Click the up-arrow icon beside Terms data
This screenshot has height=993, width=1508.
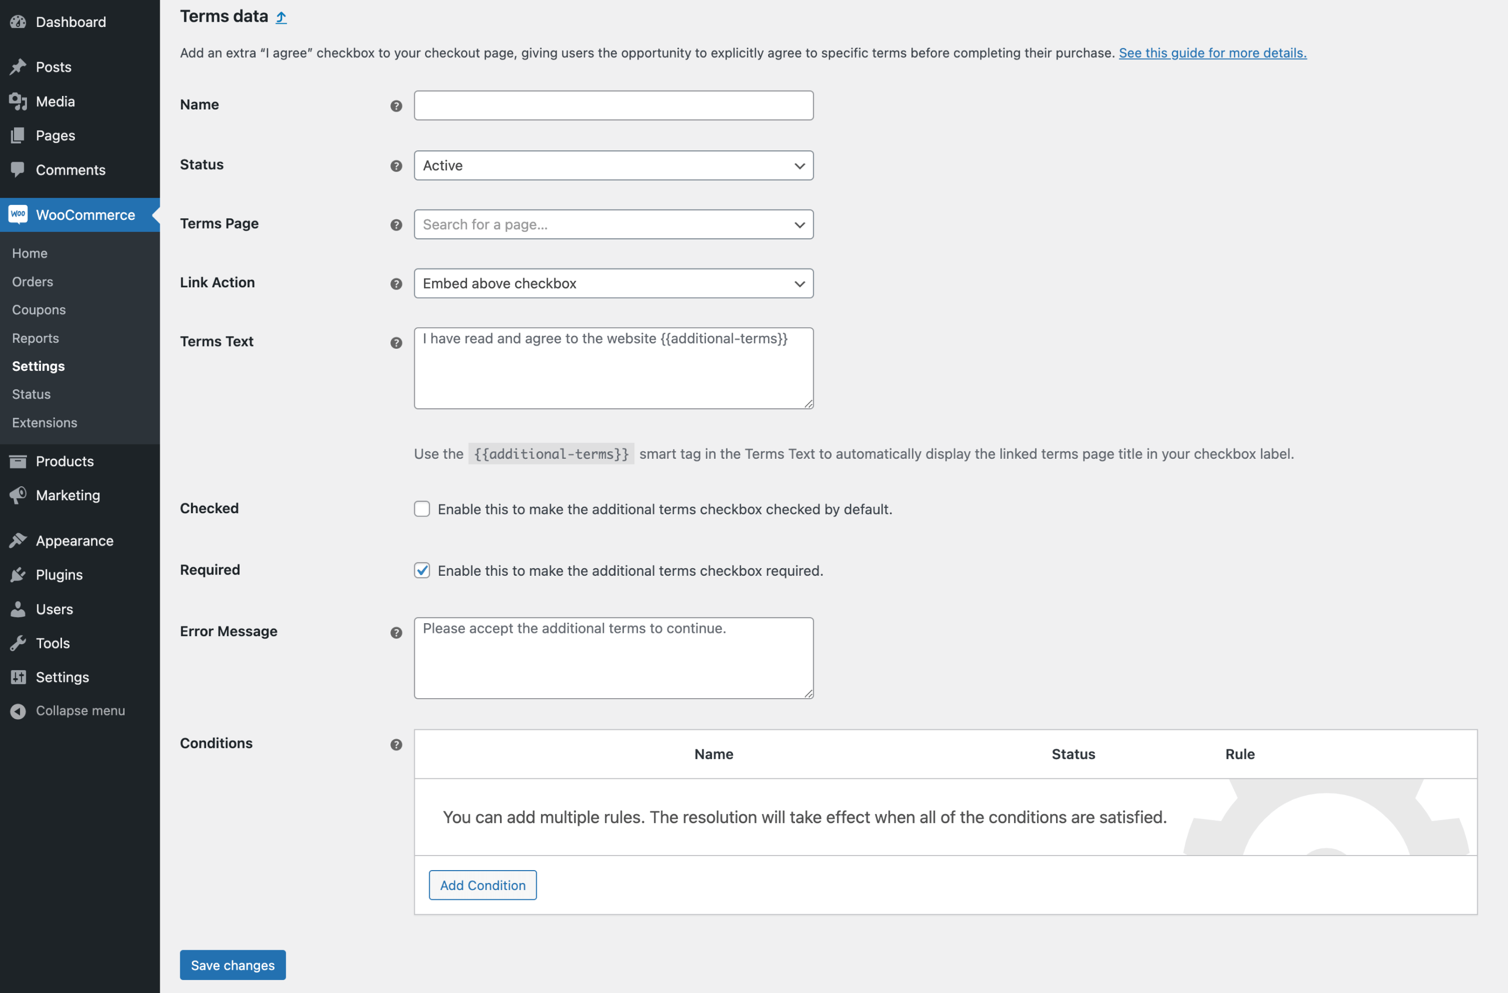pos(282,18)
